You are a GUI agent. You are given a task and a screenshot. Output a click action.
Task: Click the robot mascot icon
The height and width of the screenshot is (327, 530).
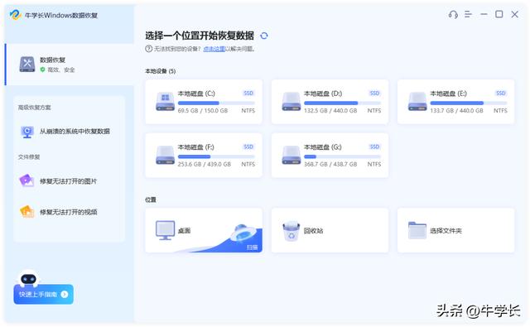(x=28, y=278)
